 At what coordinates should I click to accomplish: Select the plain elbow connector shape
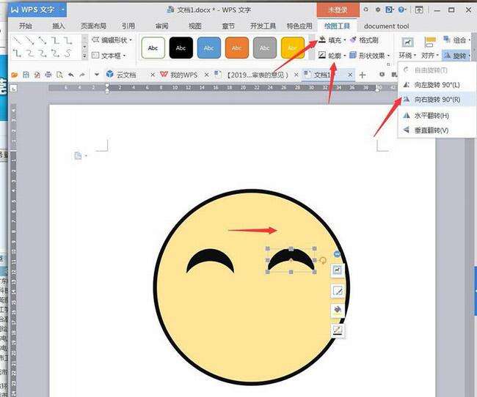tap(55, 40)
